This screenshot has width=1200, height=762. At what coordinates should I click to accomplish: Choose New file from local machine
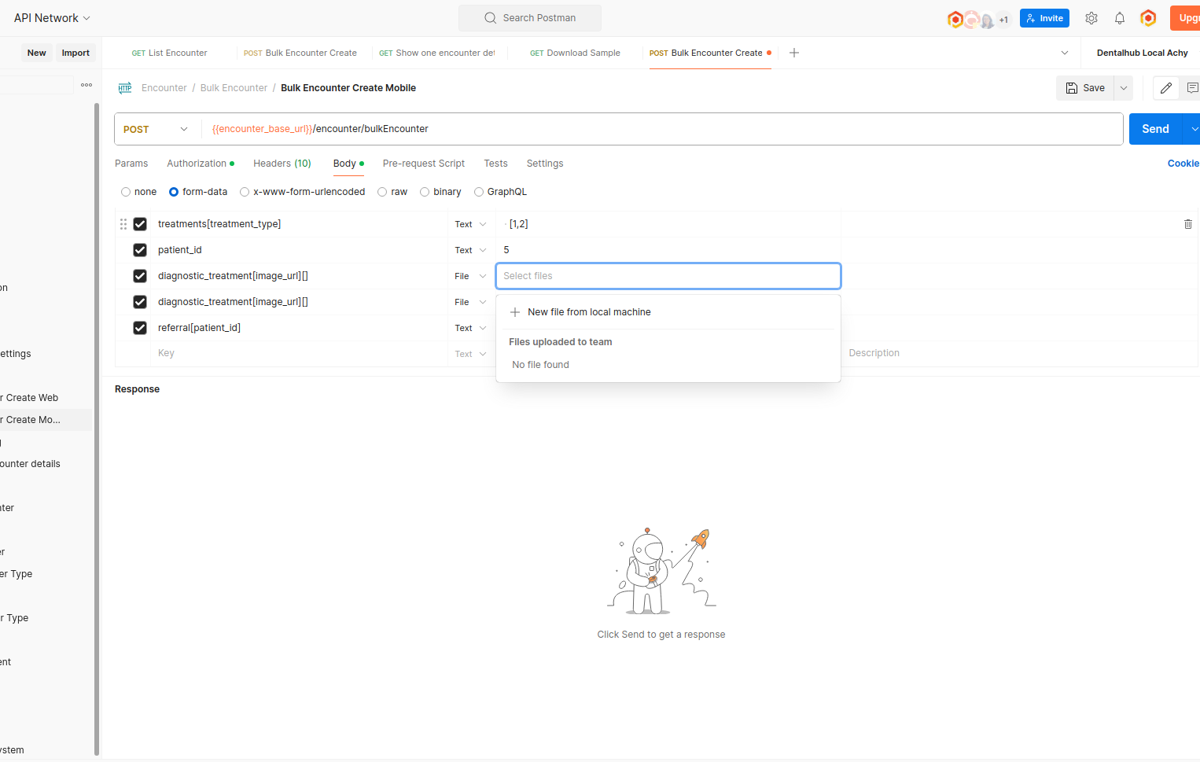[x=588, y=312]
